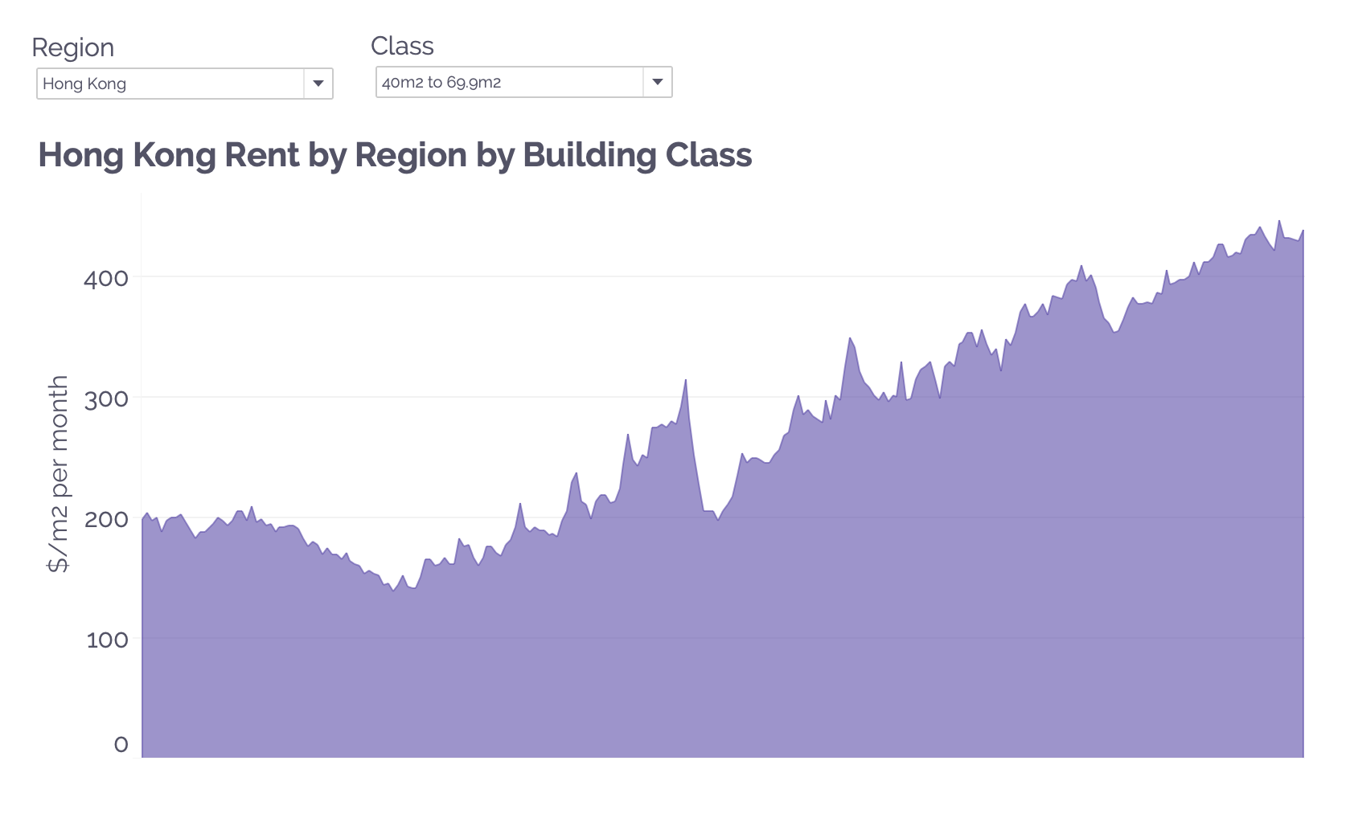Click the 100 y-axis tick label

[x=107, y=640]
